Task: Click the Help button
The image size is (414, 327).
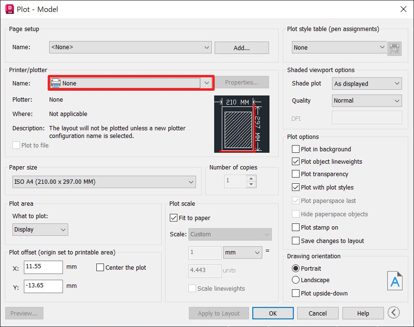Action: 363,313
